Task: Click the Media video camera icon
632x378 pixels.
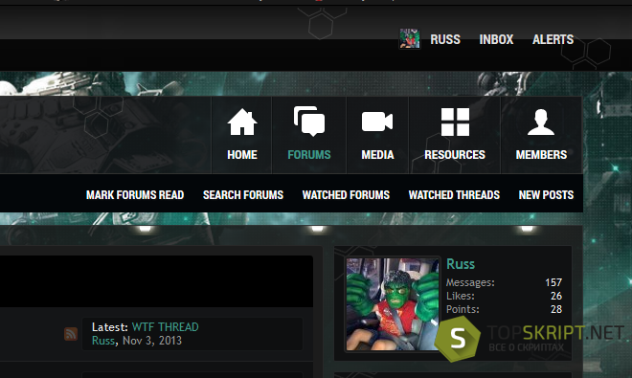Action: tap(377, 122)
